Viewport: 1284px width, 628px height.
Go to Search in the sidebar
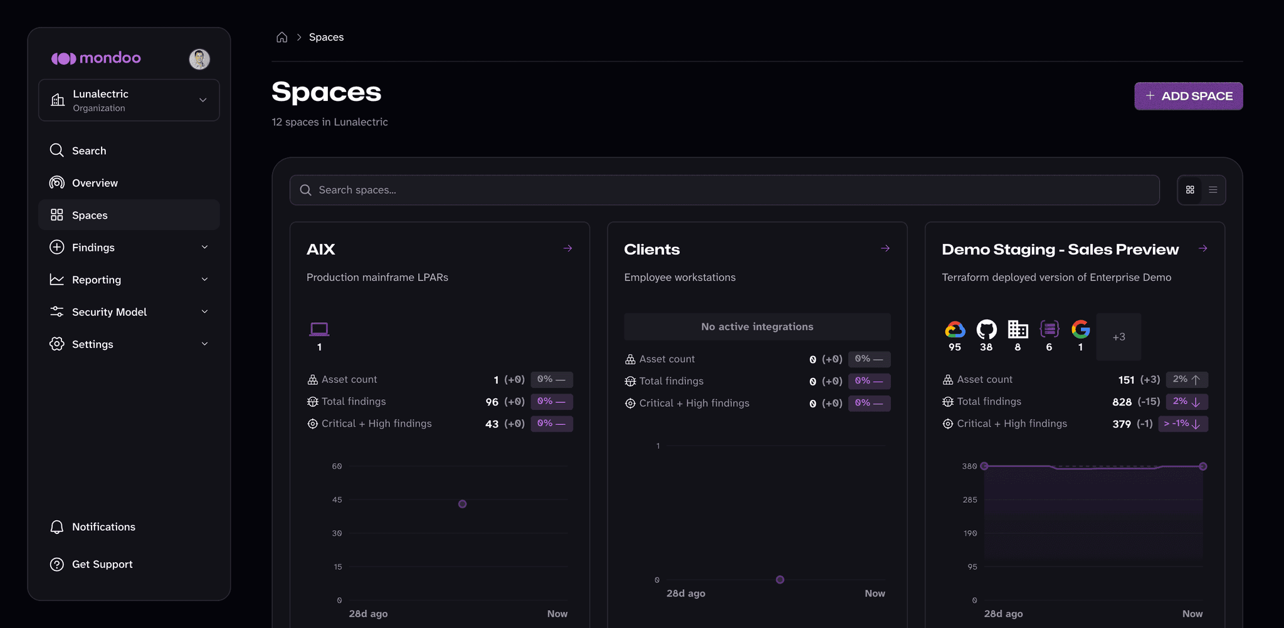click(x=129, y=150)
